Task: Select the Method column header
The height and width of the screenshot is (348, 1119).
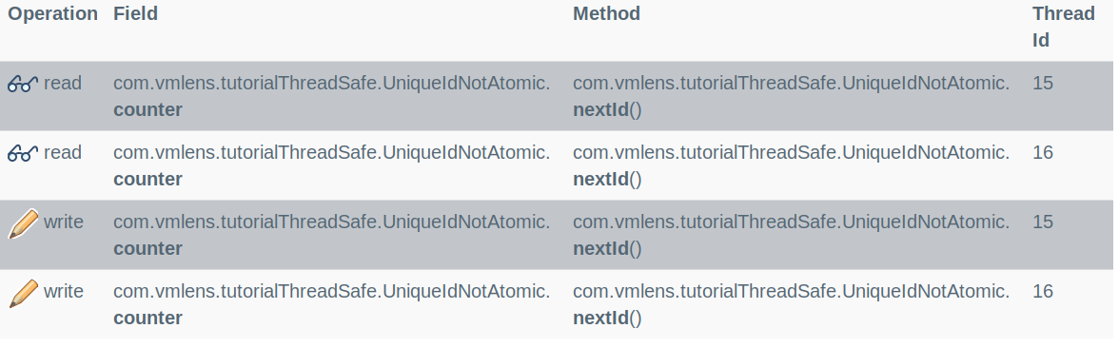Action: (607, 13)
